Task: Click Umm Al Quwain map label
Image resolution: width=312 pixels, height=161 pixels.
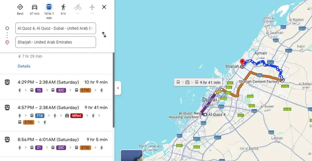Action: click(268, 20)
